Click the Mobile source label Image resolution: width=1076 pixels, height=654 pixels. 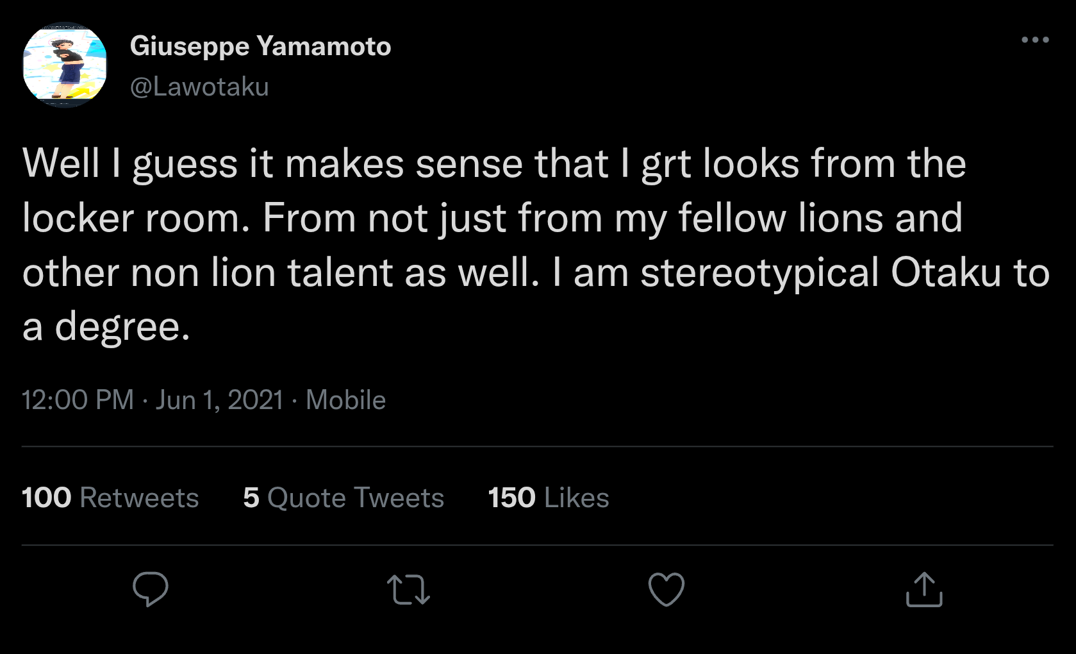(x=345, y=400)
